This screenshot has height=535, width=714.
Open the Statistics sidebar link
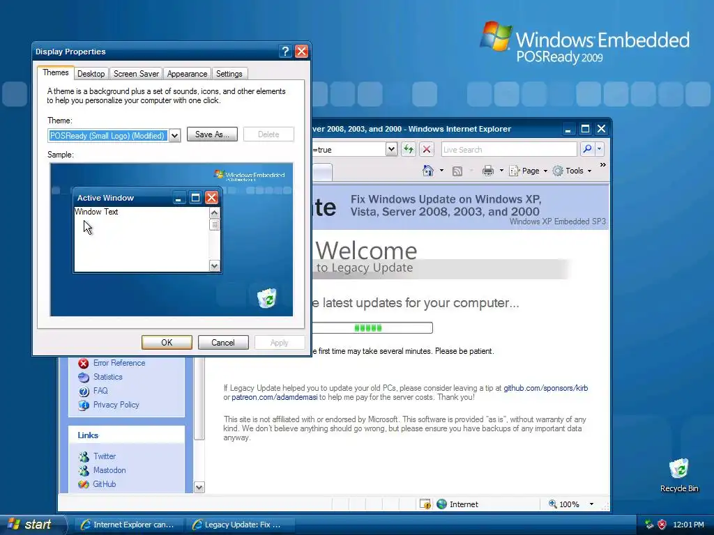(x=108, y=377)
